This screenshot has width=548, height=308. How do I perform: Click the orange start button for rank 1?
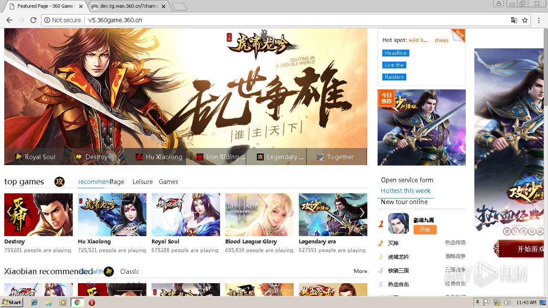click(425, 230)
